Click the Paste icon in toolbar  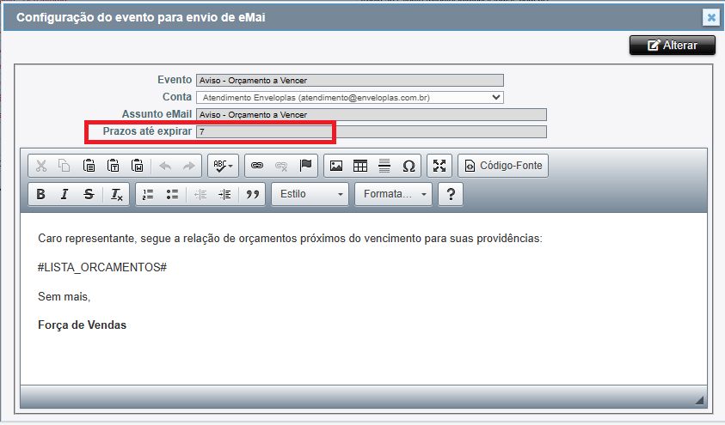tap(89, 166)
